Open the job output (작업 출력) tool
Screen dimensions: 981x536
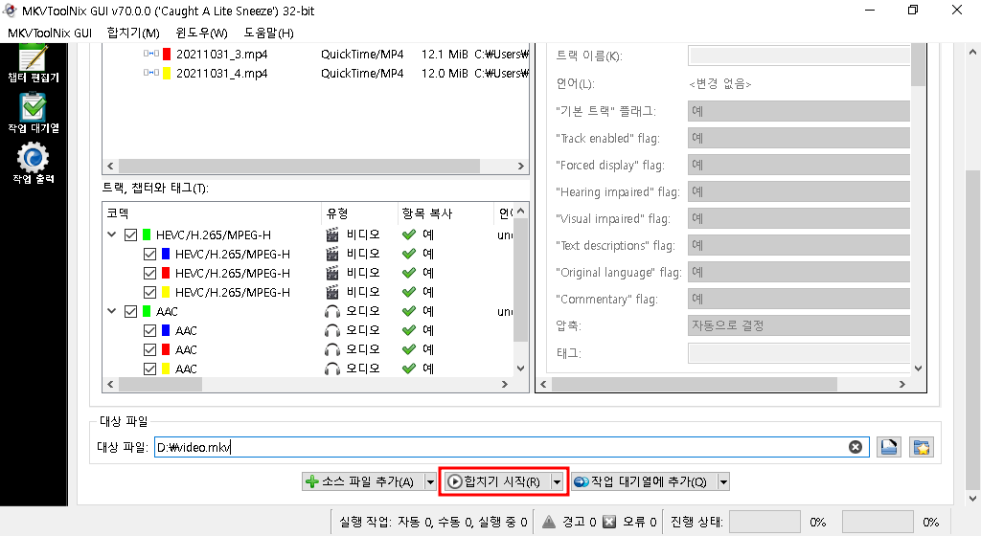pos(34,164)
